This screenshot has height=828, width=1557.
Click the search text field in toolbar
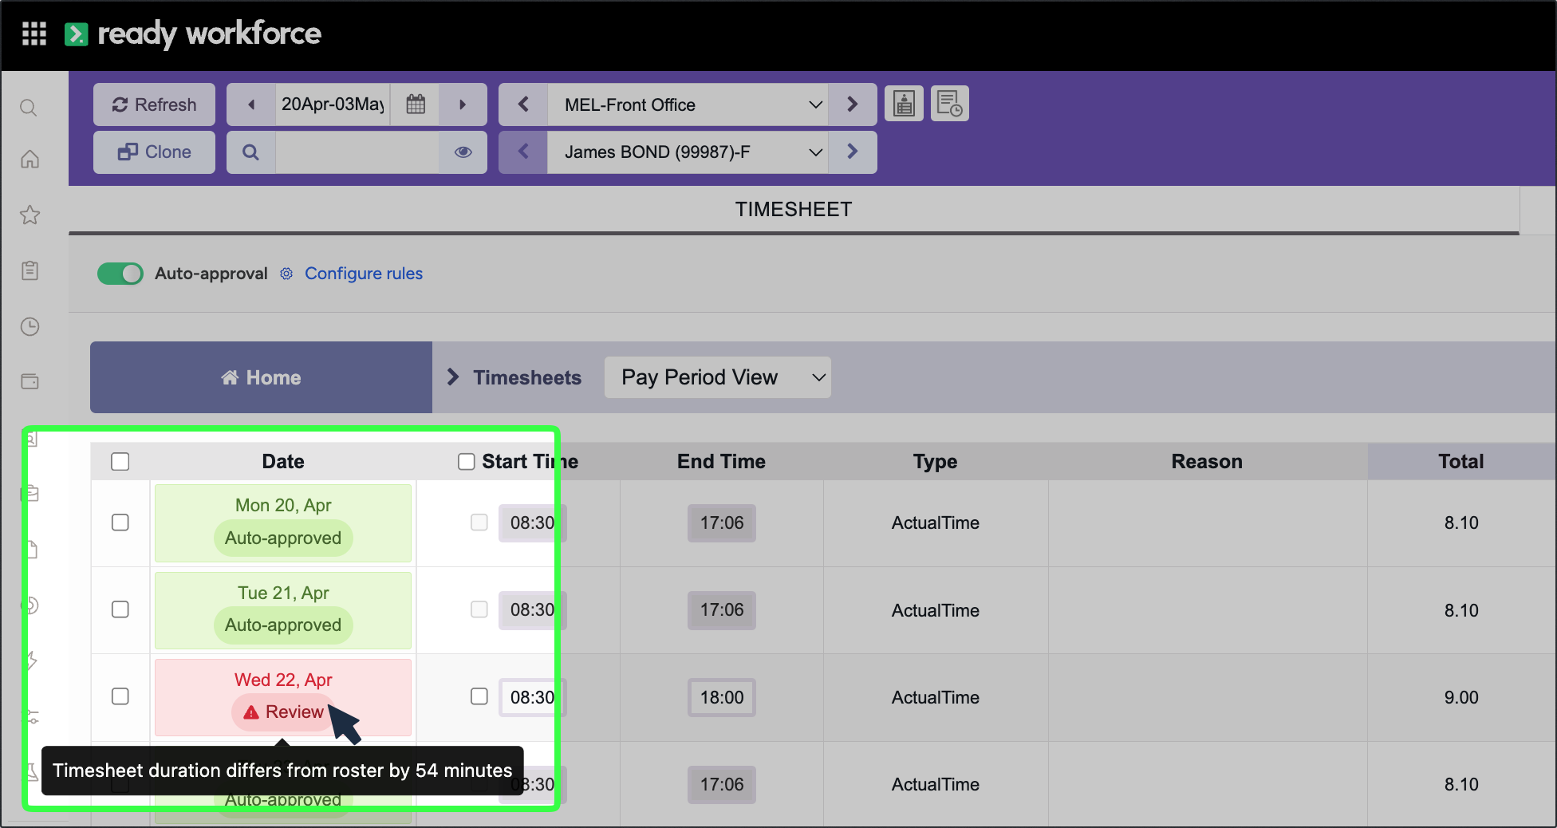(x=357, y=152)
